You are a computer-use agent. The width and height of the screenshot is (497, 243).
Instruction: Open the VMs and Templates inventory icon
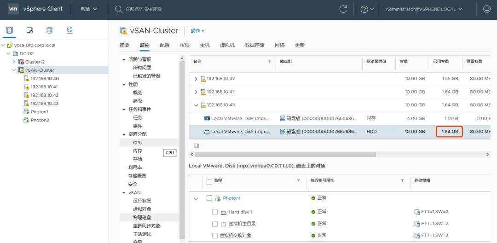coord(29,30)
